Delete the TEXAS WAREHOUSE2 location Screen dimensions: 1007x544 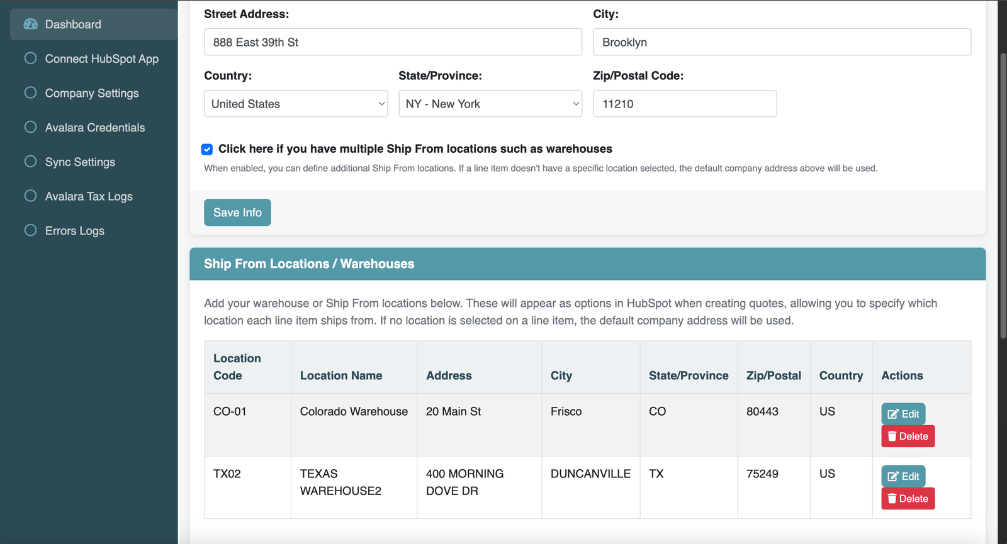[908, 498]
